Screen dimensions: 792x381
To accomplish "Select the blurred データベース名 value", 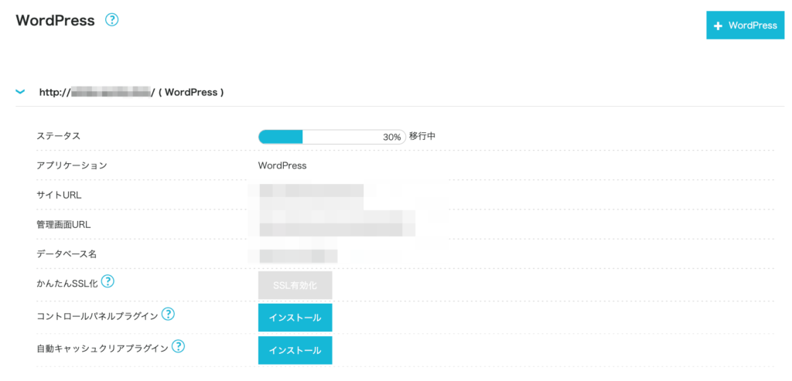I will (298, 253).
